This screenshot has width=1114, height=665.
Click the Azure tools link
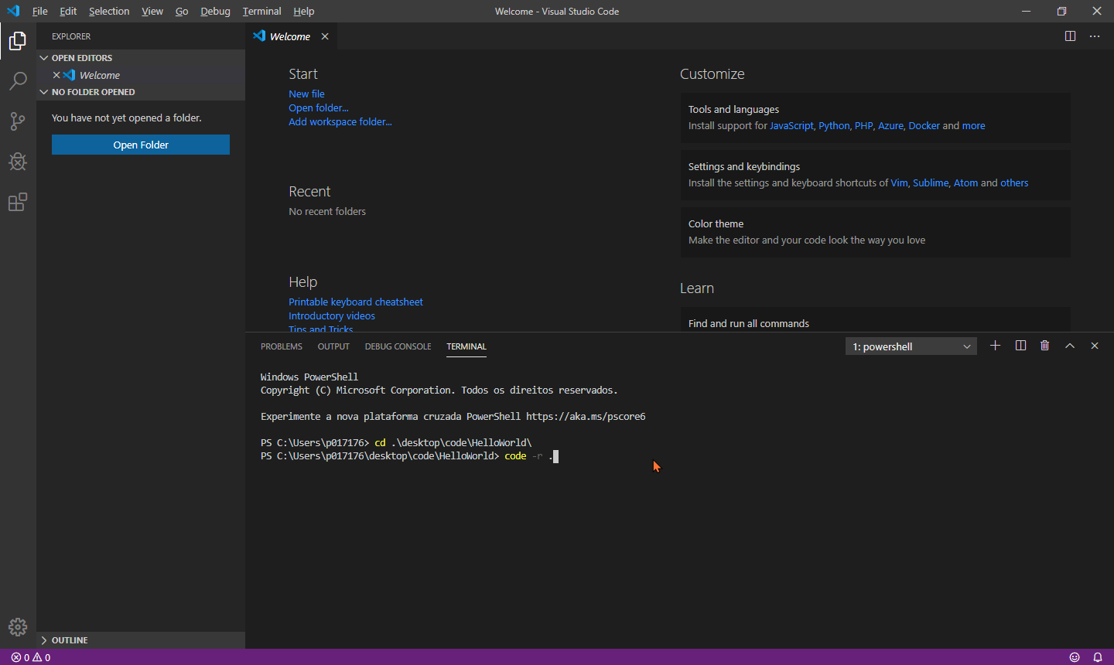coord(890,125)
